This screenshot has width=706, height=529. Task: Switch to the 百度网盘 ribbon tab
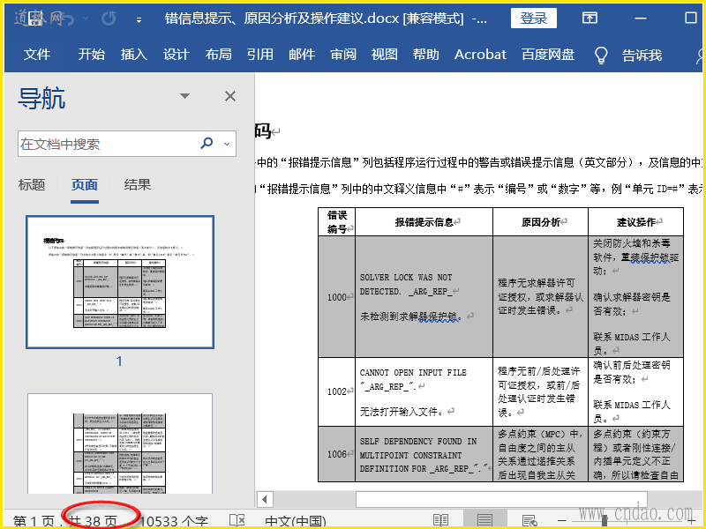click(x=548, y=55)
